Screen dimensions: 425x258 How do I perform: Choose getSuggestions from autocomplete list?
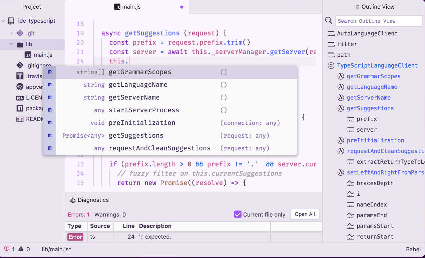point(170,136)
